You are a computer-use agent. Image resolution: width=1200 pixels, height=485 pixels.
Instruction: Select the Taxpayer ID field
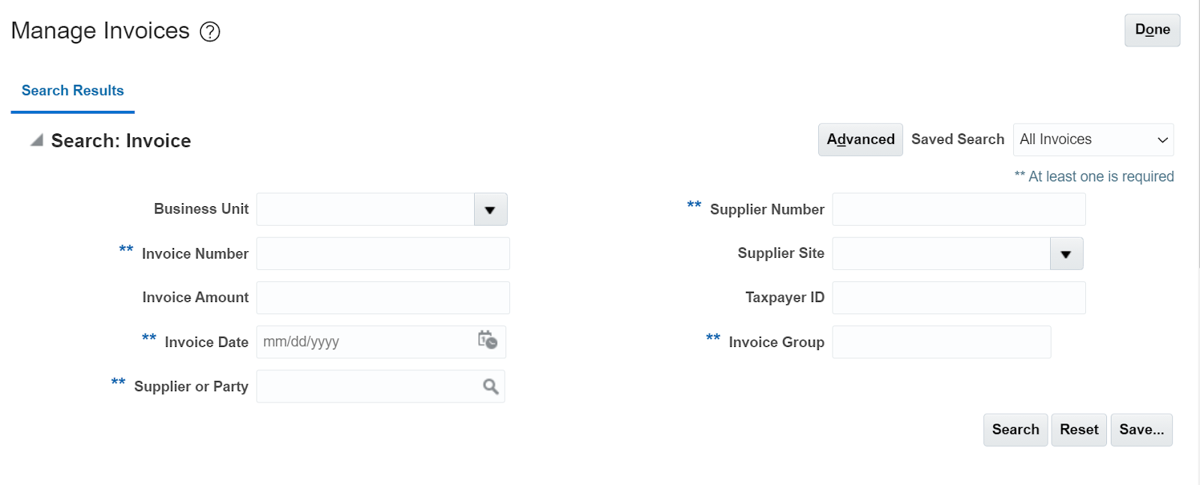tap(958, 298)
